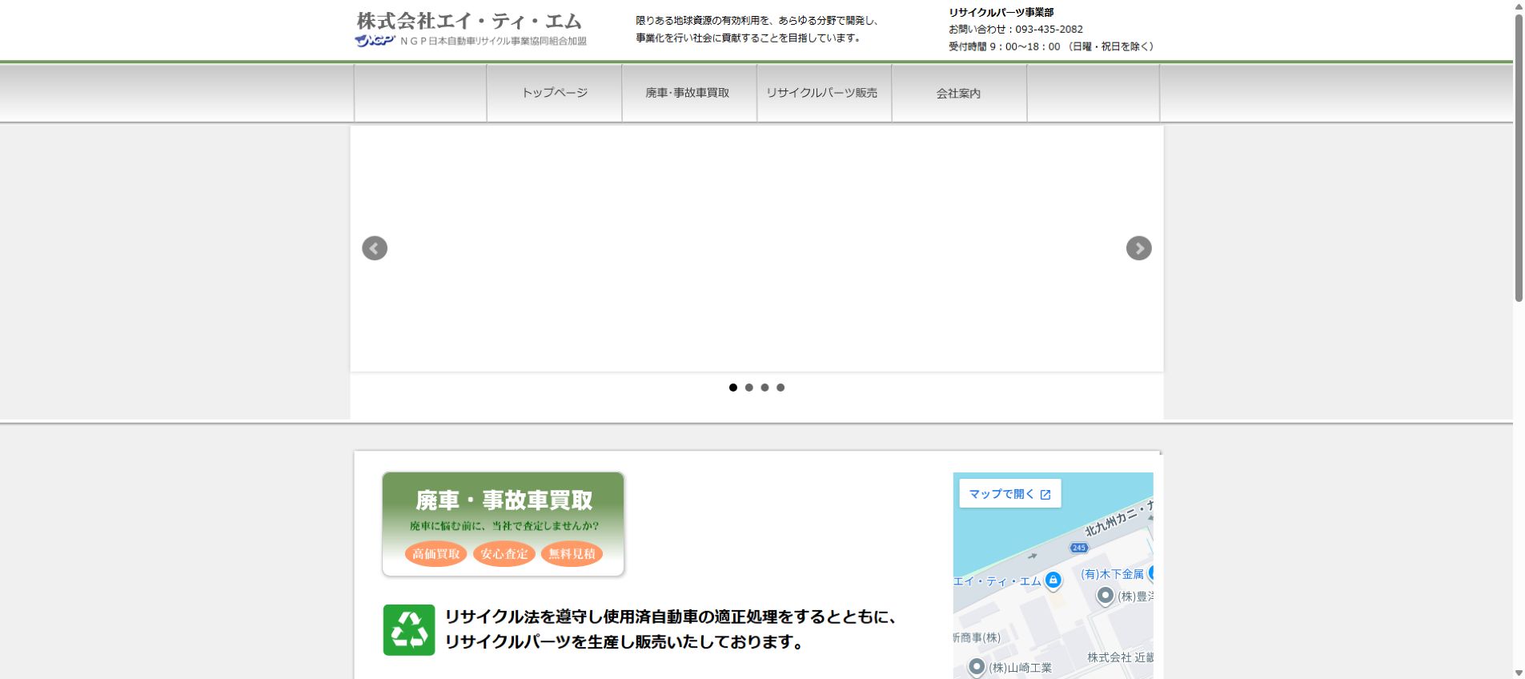Viewport: 1525px width, 679px height.
Task: Click the 廃車・事故車買取 green banner
Action: [x=504, y=524]
